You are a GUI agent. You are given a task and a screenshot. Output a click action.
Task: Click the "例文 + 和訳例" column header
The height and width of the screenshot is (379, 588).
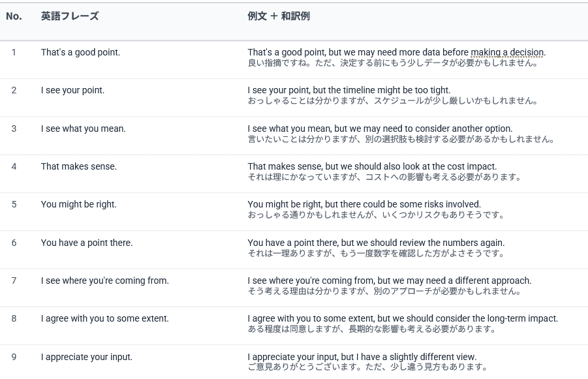[x=279, y=16]
